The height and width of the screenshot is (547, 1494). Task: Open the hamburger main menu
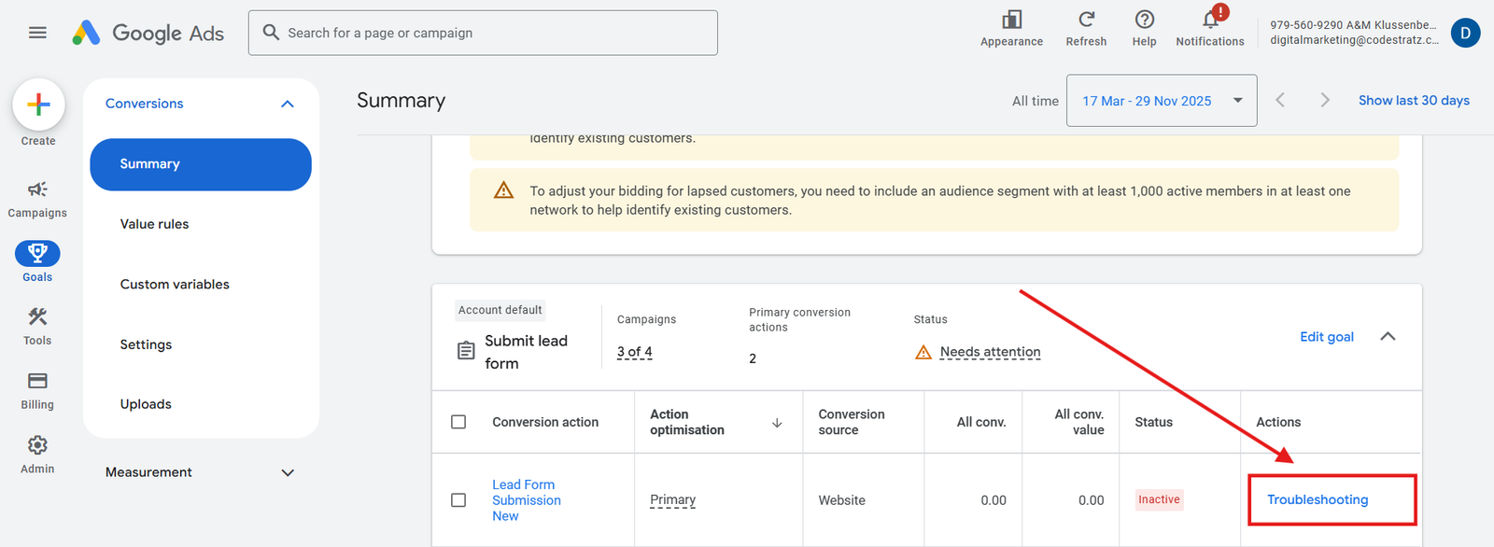tap(37, 33)
